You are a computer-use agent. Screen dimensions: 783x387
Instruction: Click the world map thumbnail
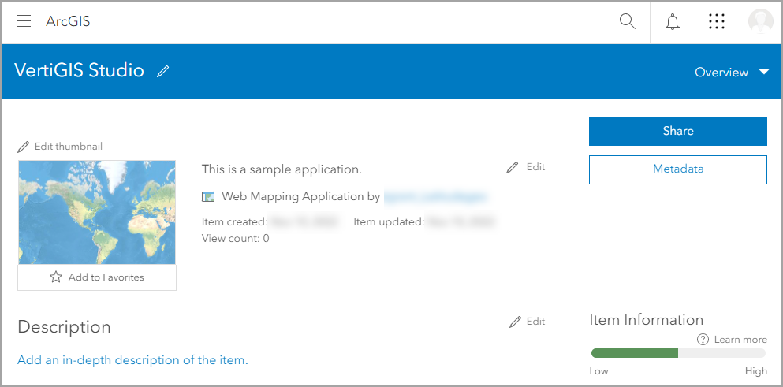pyautogui.click(x=97, y=212)
